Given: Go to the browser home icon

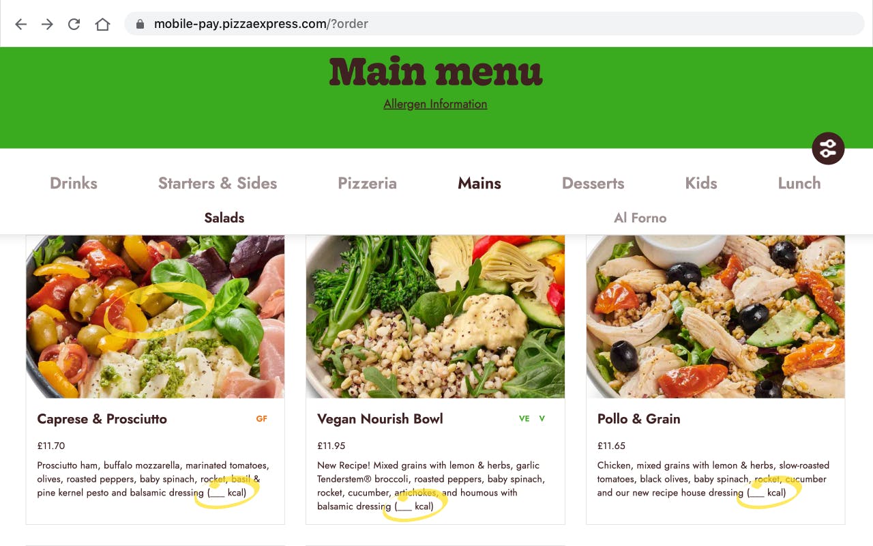Looking at the screenshot, I should pos(102,24).
